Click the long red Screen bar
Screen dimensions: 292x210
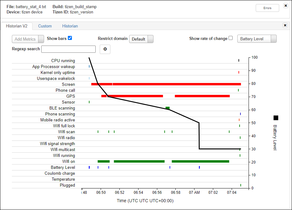[177, 84]
